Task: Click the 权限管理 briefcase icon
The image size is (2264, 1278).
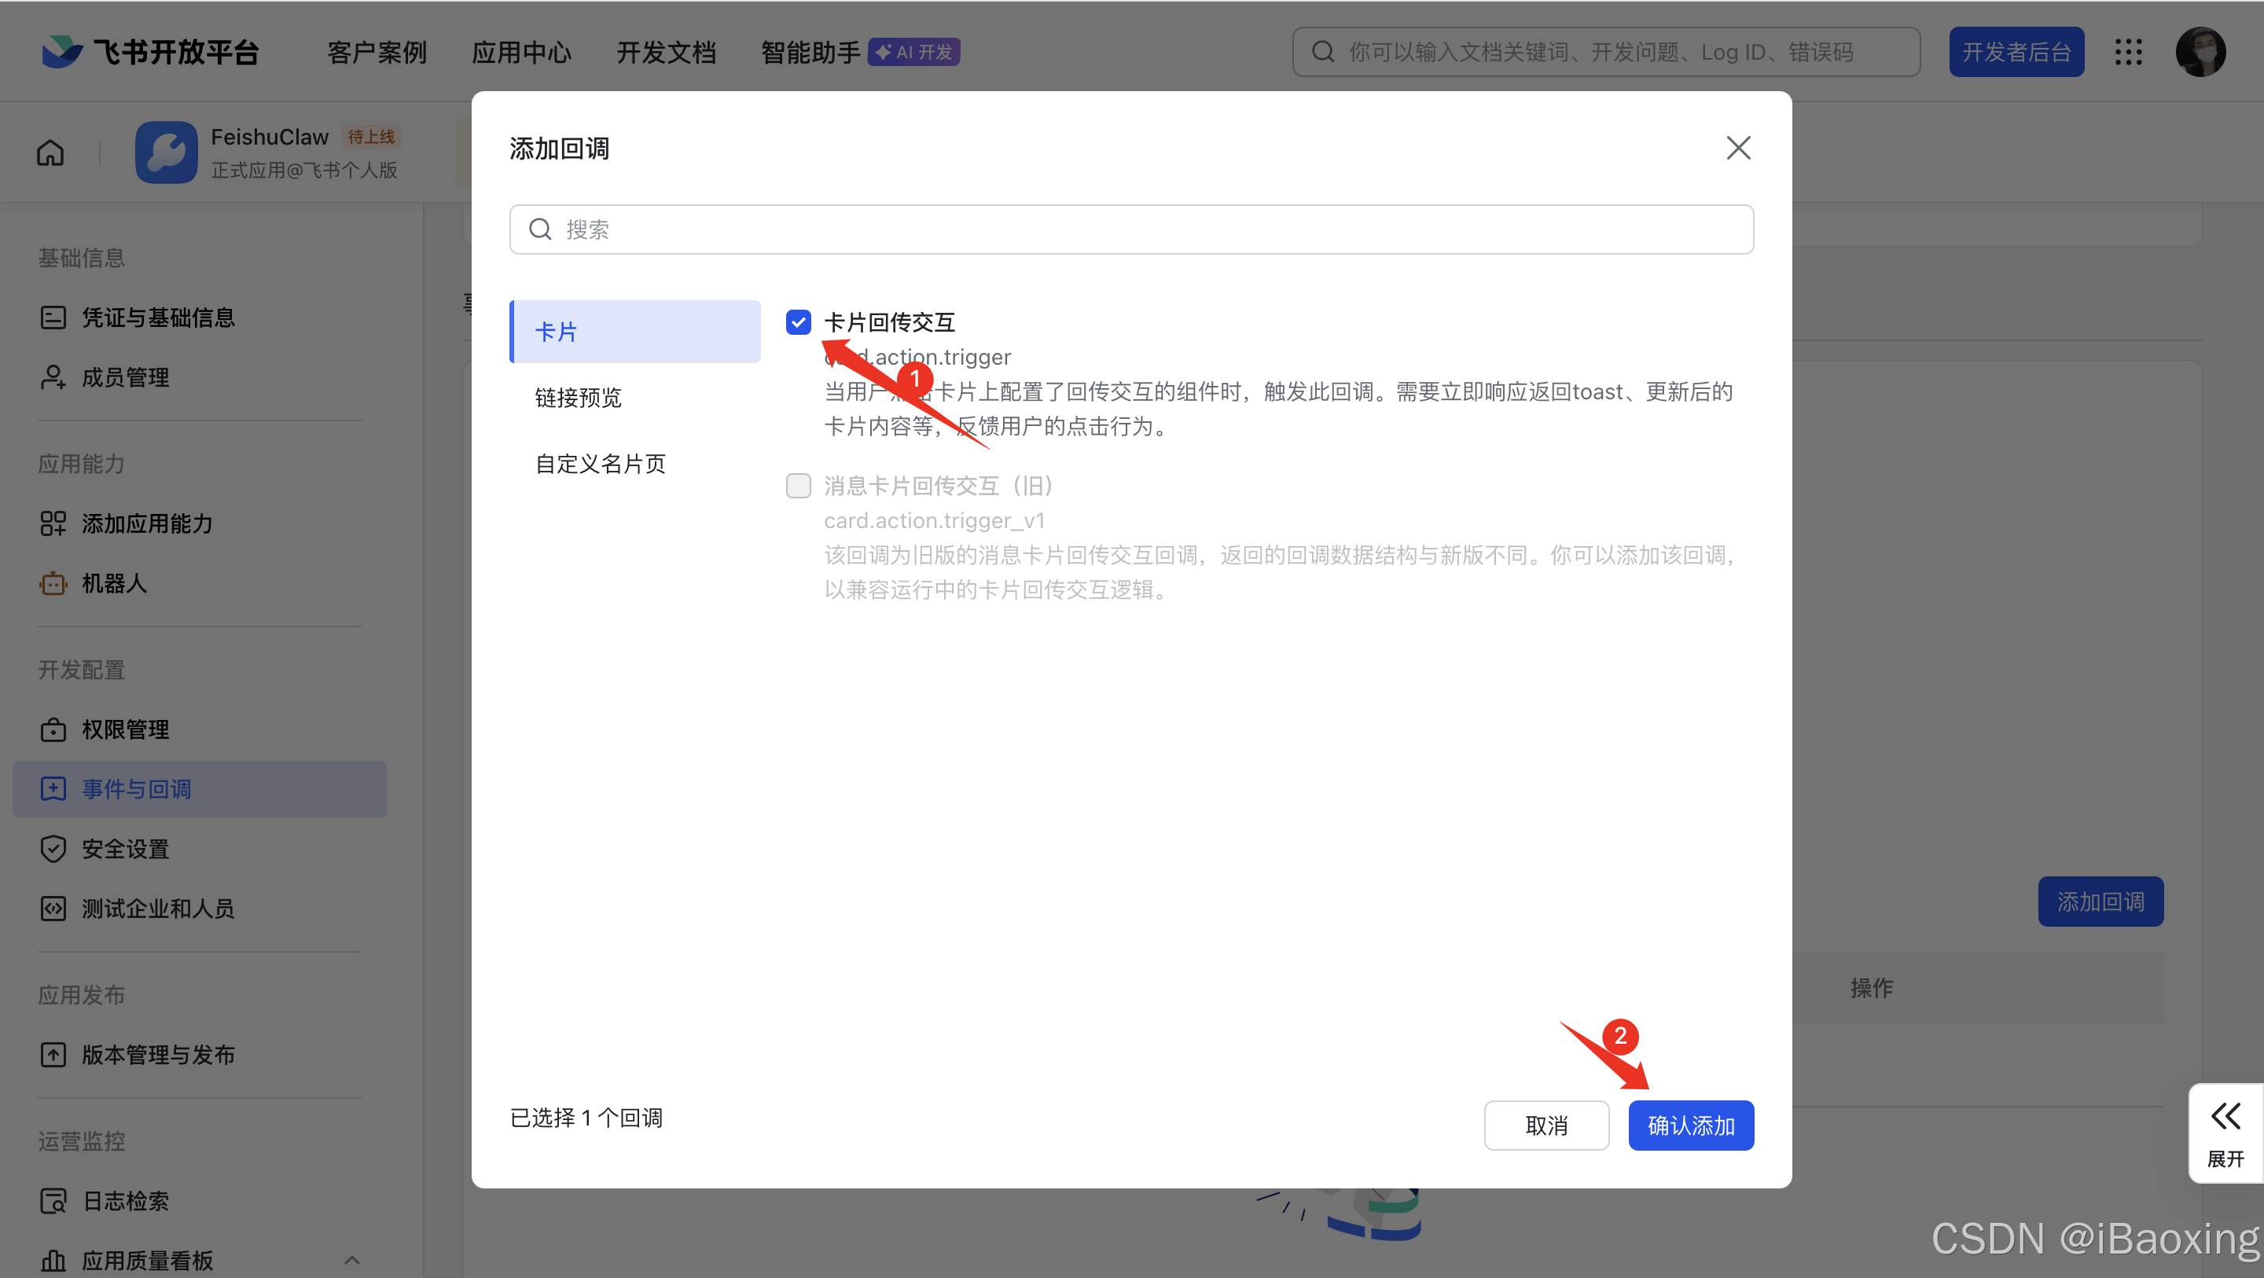Action: pos(53,729)
